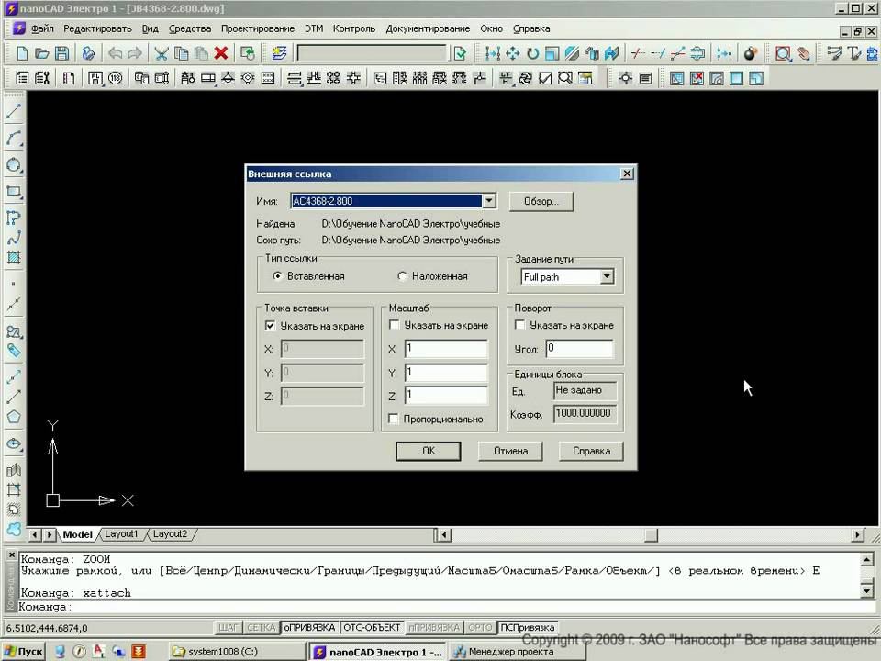Click the Справка button in dialog
Viewport: 881px width, 661px height.
click(x=591, y=451)
